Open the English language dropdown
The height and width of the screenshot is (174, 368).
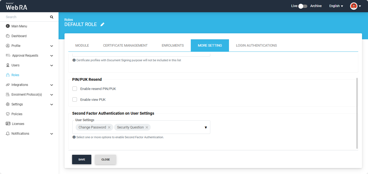[x=336, y=6]
